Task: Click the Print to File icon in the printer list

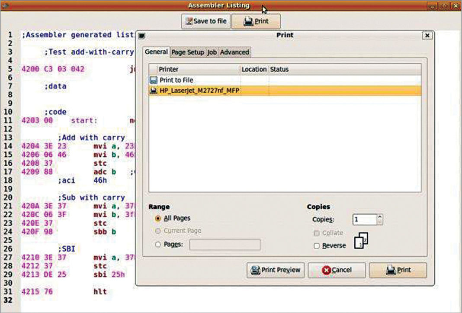Action: pyautogui.click(x=154, y=80)
